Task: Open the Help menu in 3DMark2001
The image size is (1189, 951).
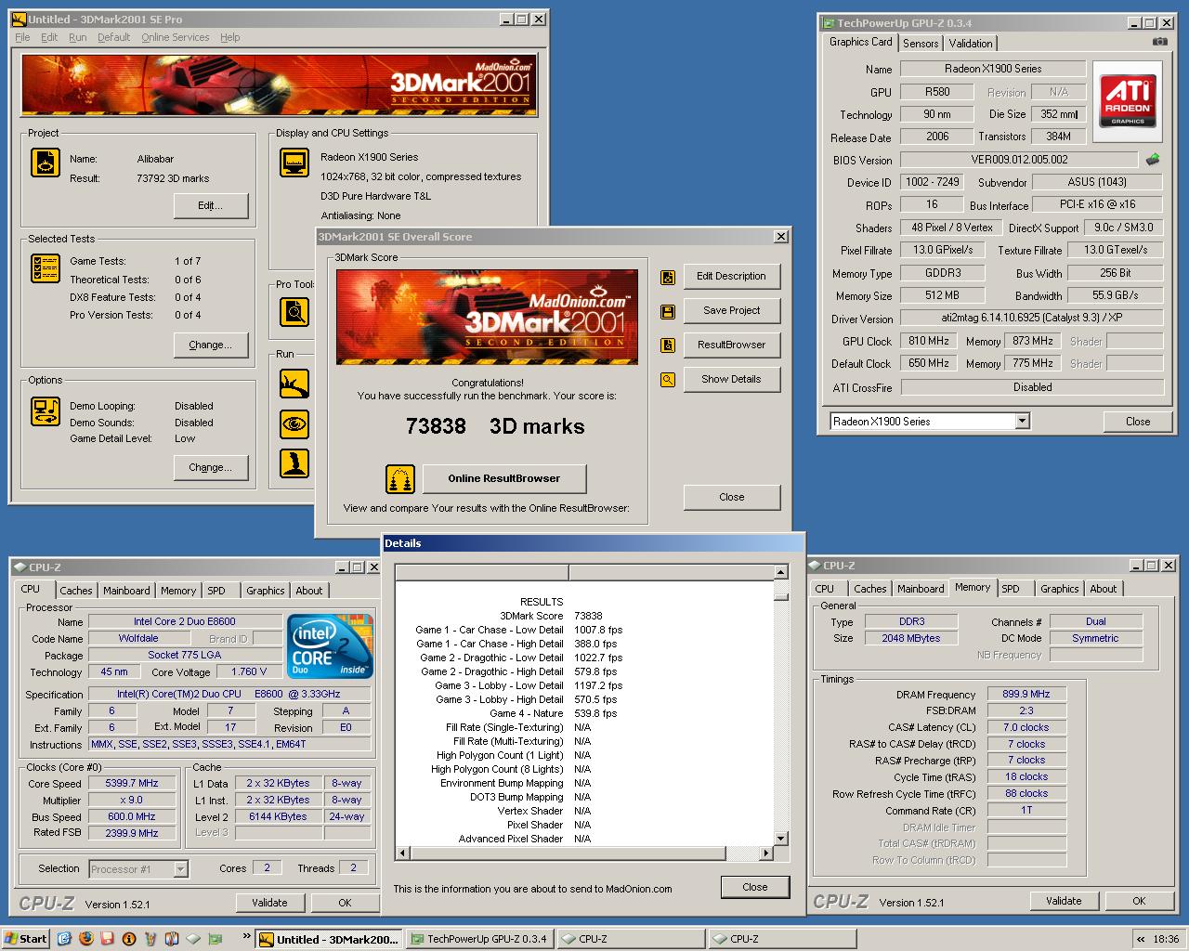Action: [x=230, y=37]
